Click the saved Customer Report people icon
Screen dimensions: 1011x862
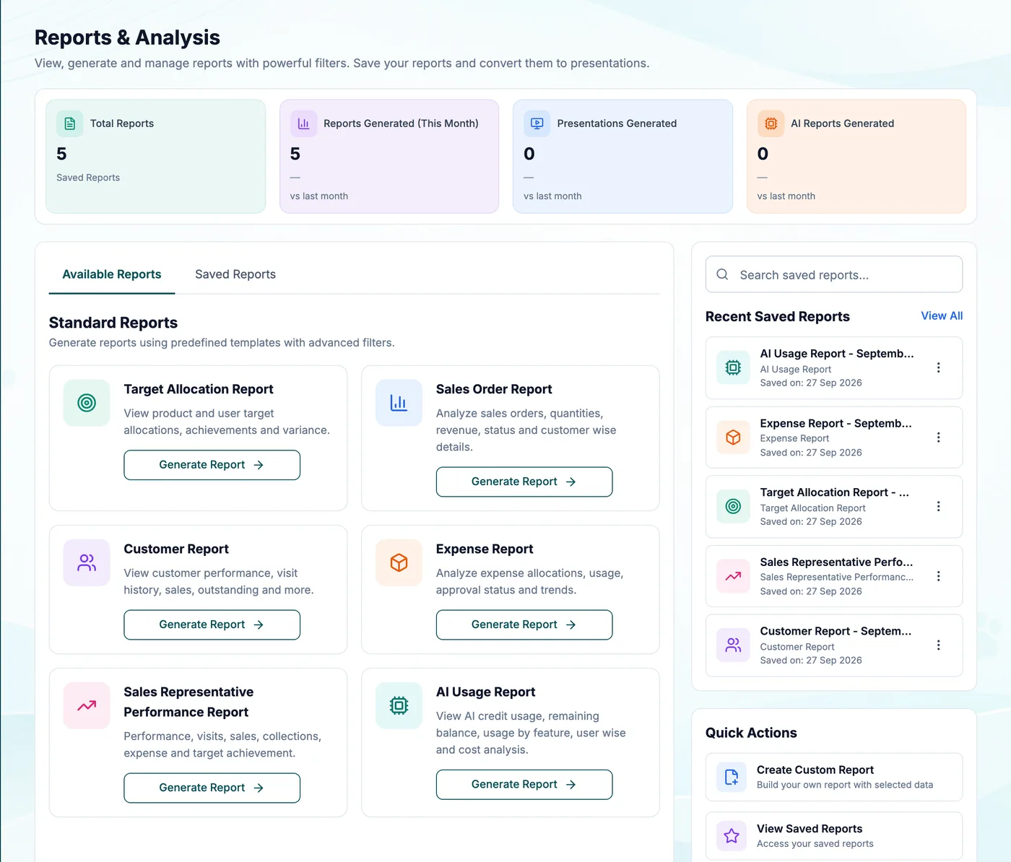[733, 645]
